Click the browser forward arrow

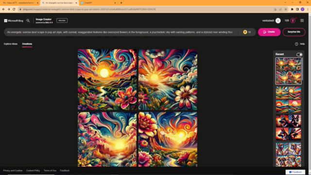tap(9, 9)
